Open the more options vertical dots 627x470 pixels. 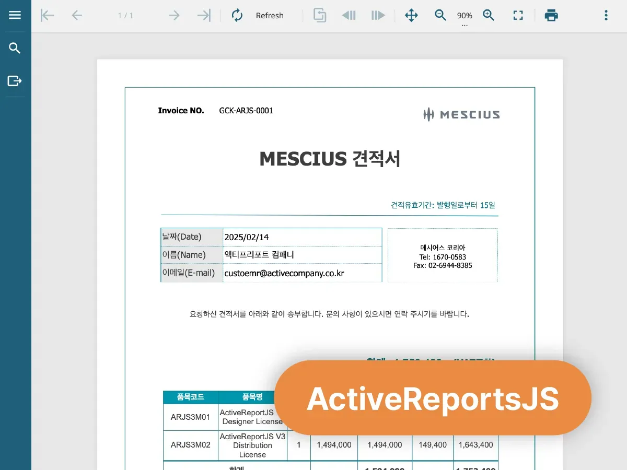(x=606, y=16)
